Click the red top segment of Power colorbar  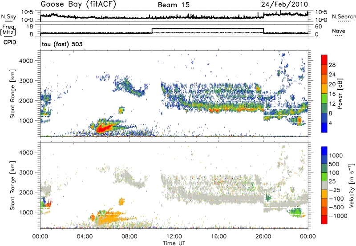pos(324,60)
